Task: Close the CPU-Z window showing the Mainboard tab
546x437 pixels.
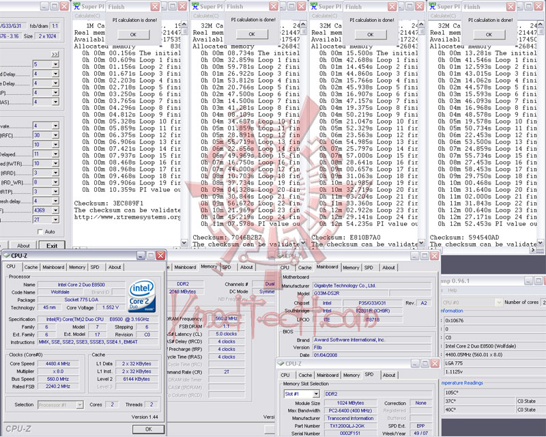Action: pyautogui.click(x=434, y=256)
